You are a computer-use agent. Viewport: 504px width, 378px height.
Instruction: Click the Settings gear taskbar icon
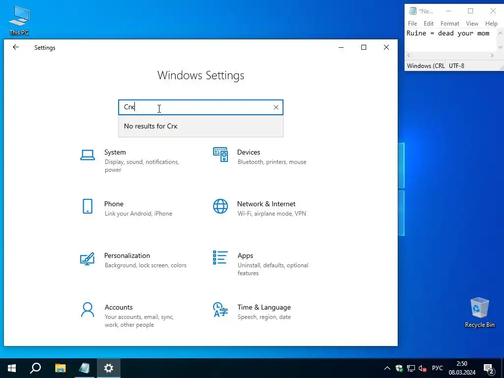(109, 368)
